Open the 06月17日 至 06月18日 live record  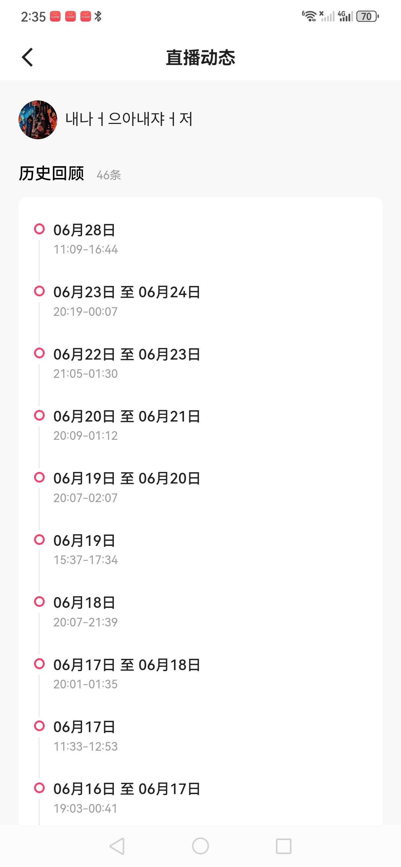click(x=127, y=674)
